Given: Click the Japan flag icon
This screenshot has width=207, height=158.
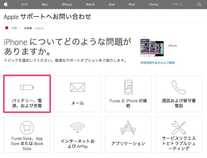Looking at the screenshot, I should point(7,28).
